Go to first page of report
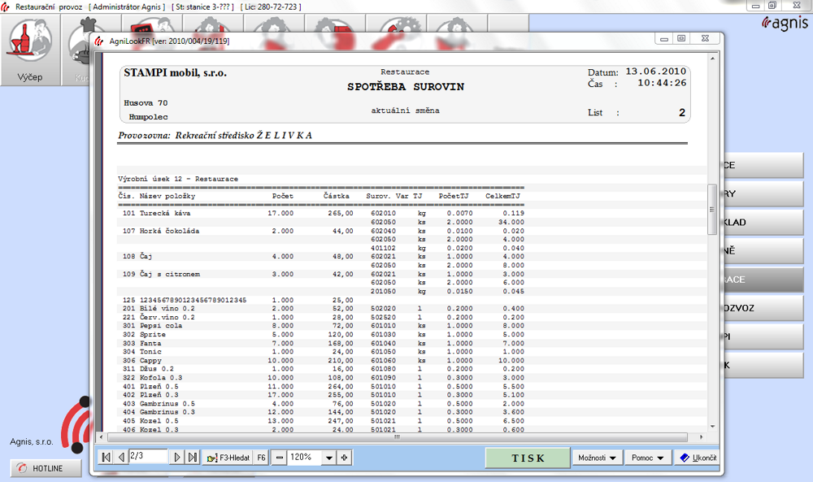The width and height of the screenshot is (813, 482). tap(107, 457)
